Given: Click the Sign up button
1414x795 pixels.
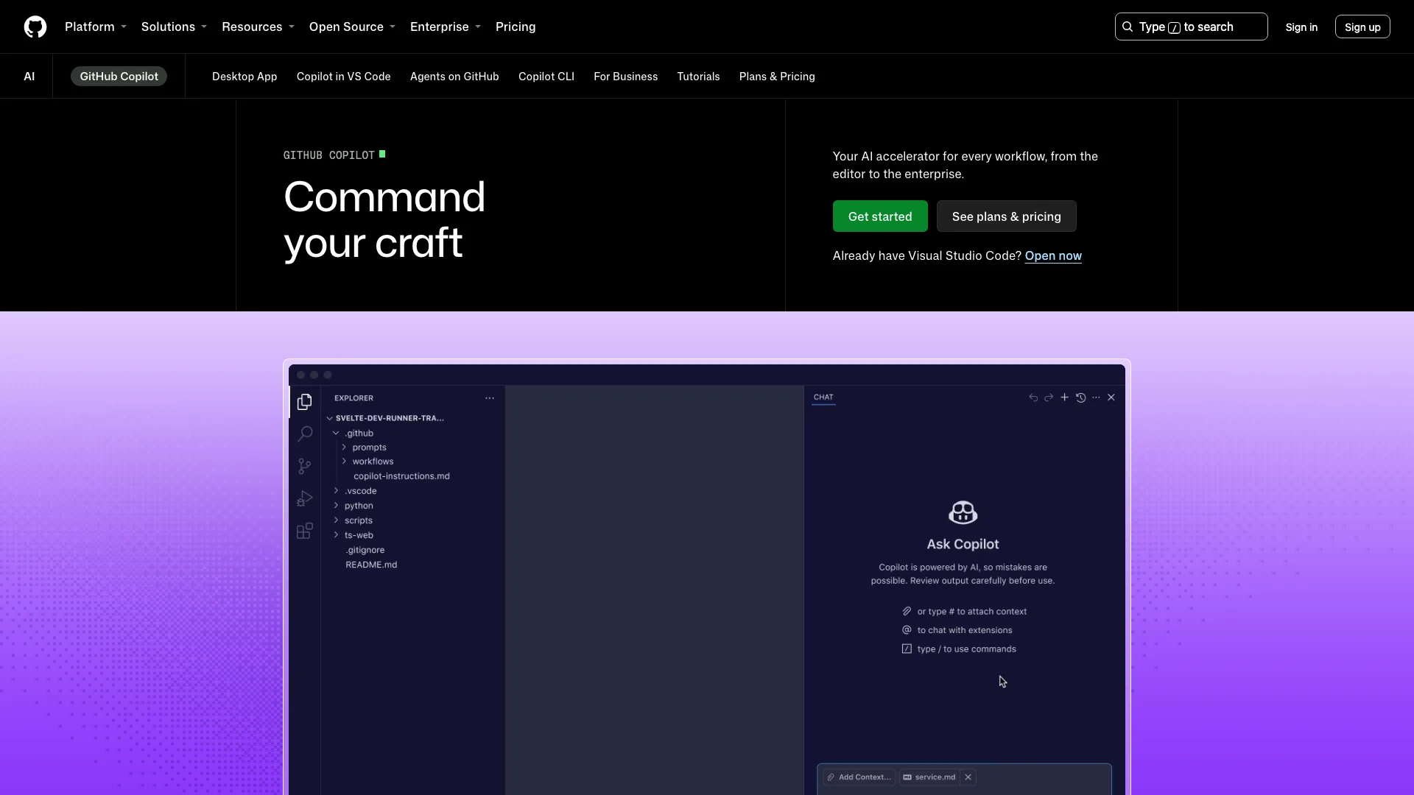Looking at the screenshot, I should point(1362,27).
